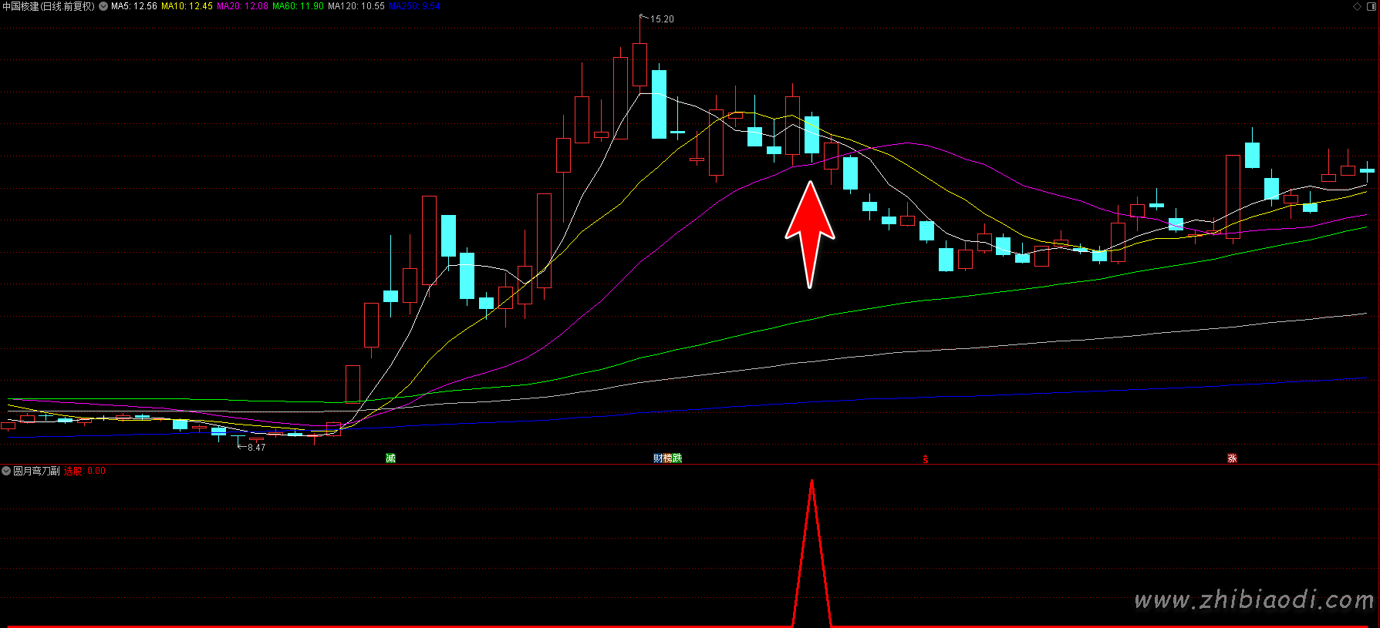Click the green 减 event marker
The height and width of the screenshot is (628, 1380).
390,458
